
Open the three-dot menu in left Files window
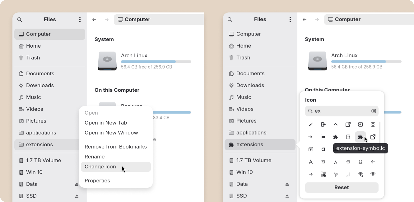tap(80, 20)
